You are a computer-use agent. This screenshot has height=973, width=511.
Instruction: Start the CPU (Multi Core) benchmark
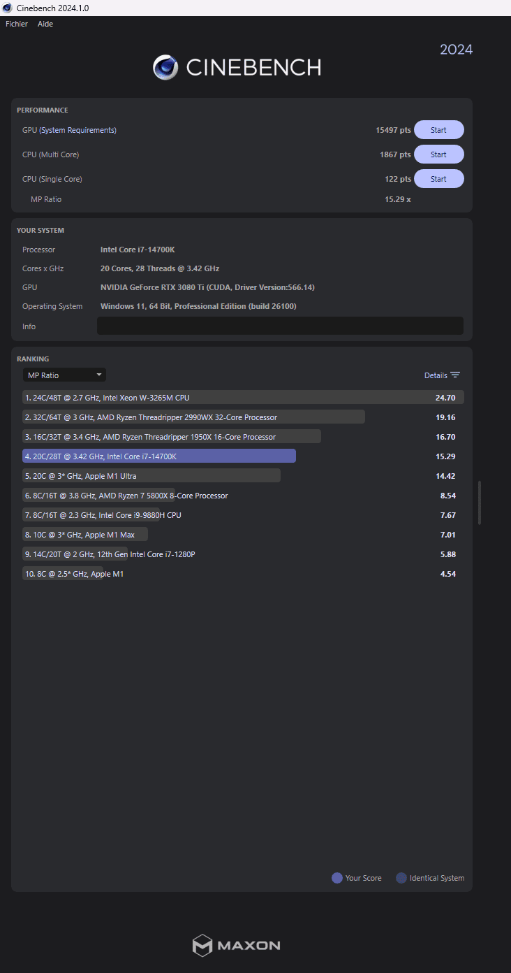(x=438, y=154)
